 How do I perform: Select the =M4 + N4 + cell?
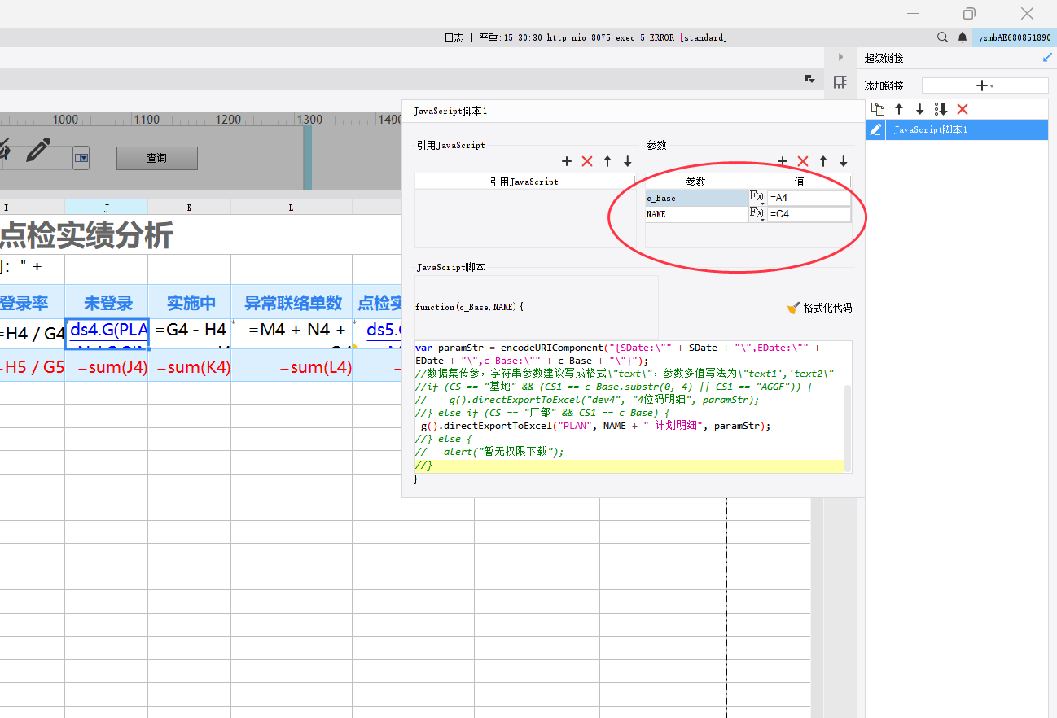(x=292, y=334)
